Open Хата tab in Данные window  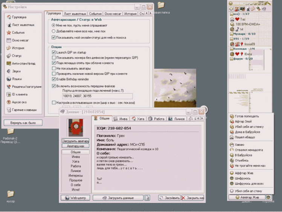pyautogui.click(x=138, y=119)
